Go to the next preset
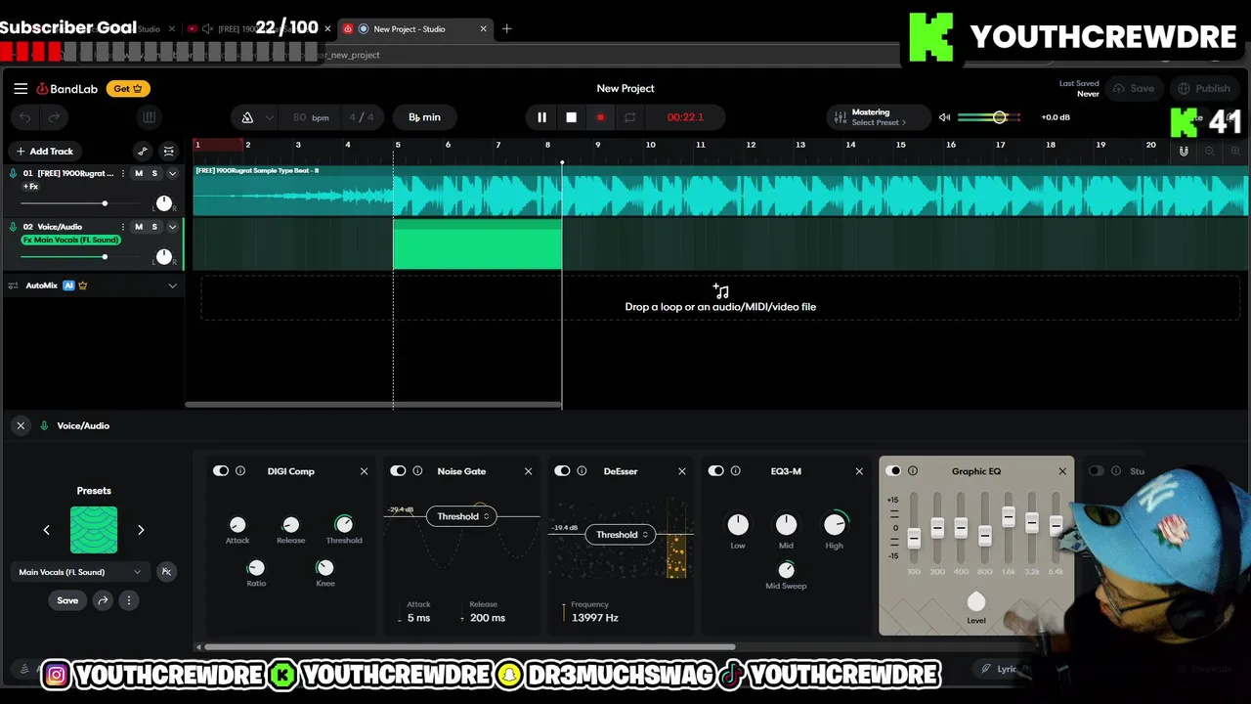The width and height of the screenshot is (1251, 704). point(141,530)
